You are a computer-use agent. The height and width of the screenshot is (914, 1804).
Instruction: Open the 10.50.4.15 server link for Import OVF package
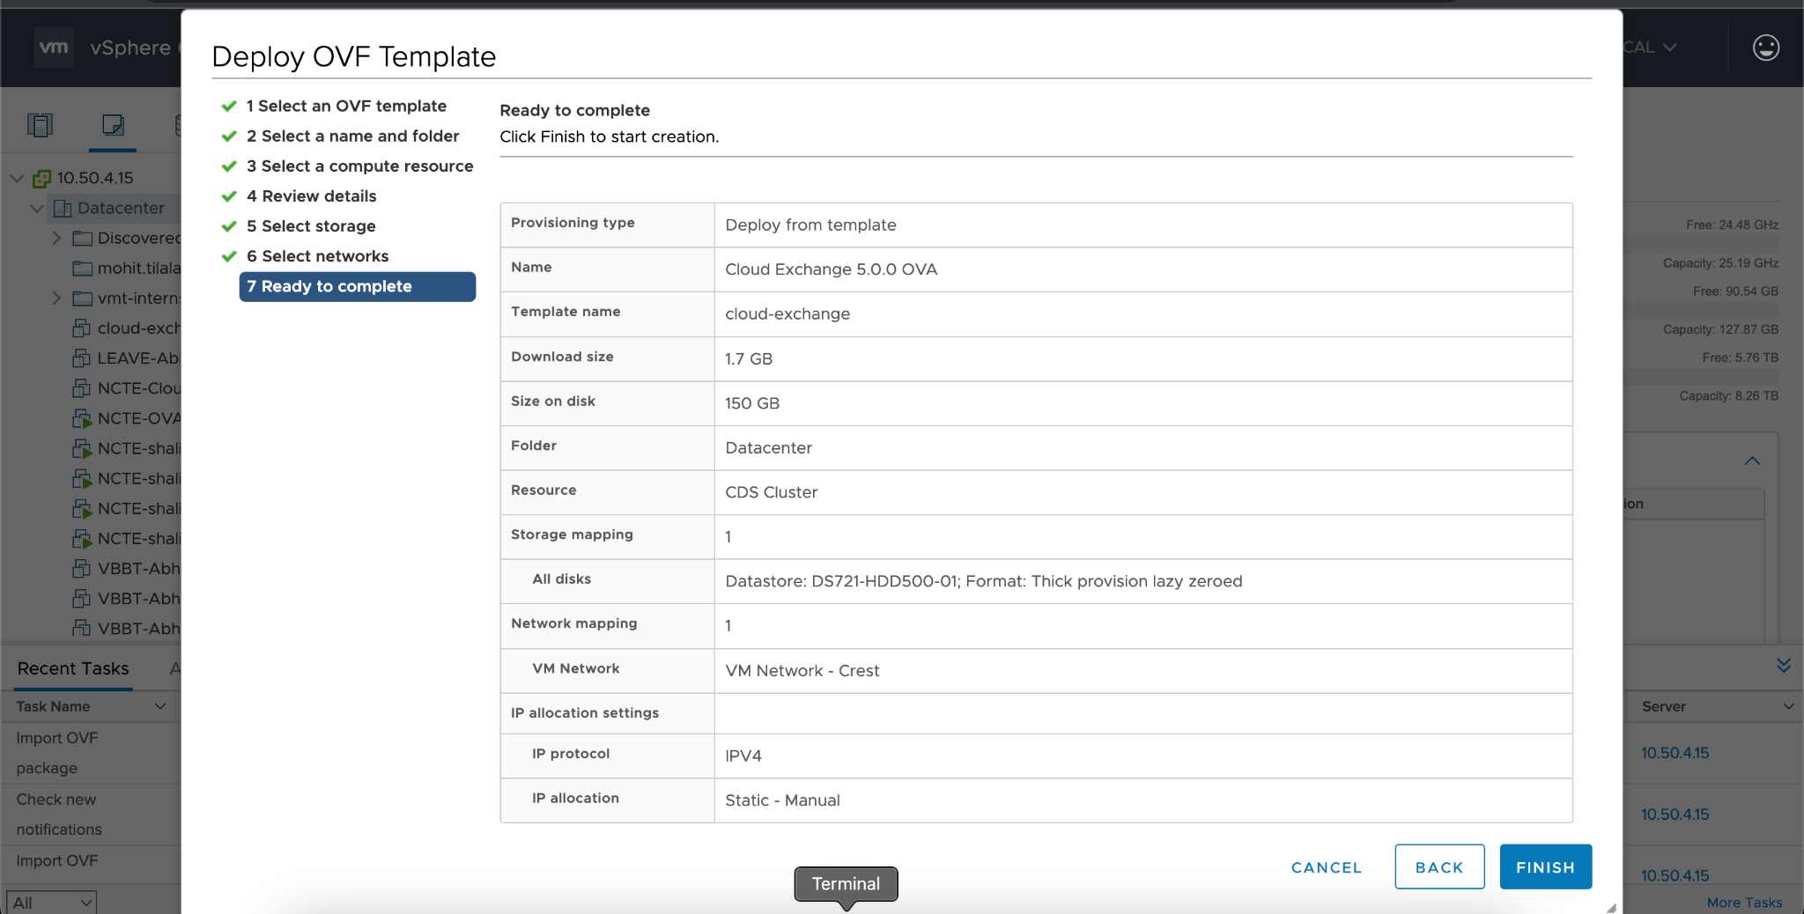1675,753
